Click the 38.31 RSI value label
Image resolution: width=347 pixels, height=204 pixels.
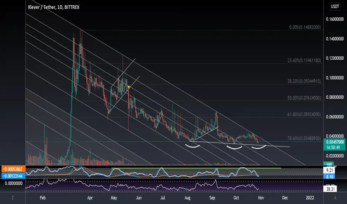point(330,189)
